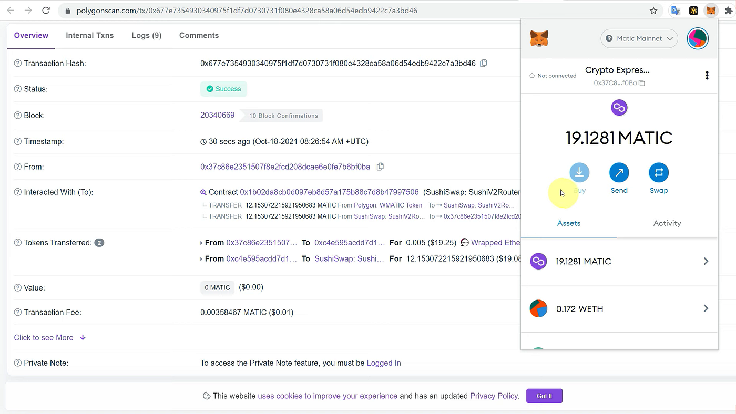Open contract address 0x1b02da8cb0d097eb... link
Image resolution: width=736 pixels, height=414 pixels.
click(x=329, y=192)
